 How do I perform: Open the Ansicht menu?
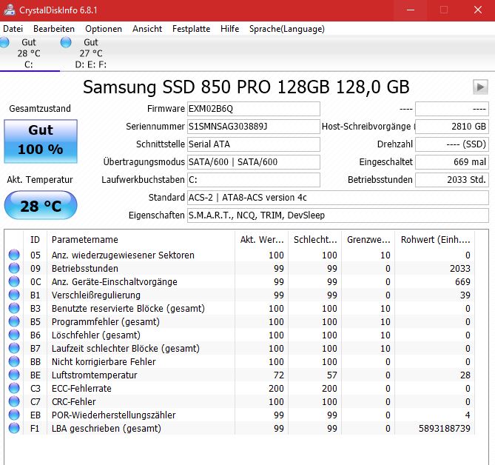147,29
